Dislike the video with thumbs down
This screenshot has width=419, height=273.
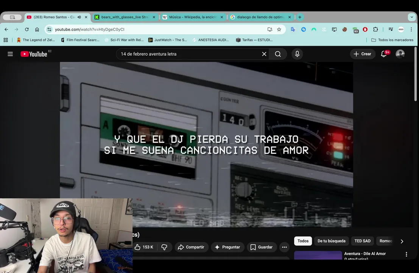pos(164,247)
